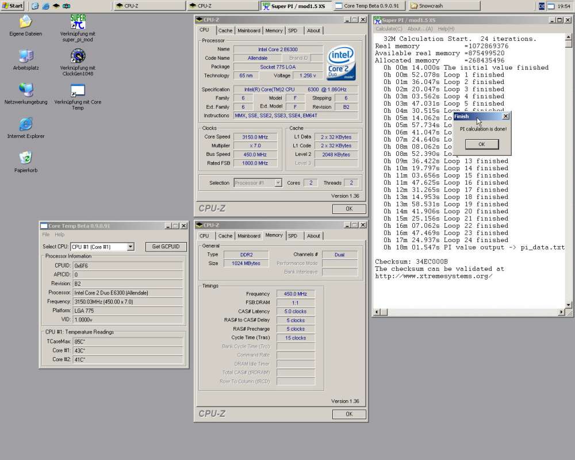
Task: Open File menu in Core Temp
Action: [x=46, y=235]
